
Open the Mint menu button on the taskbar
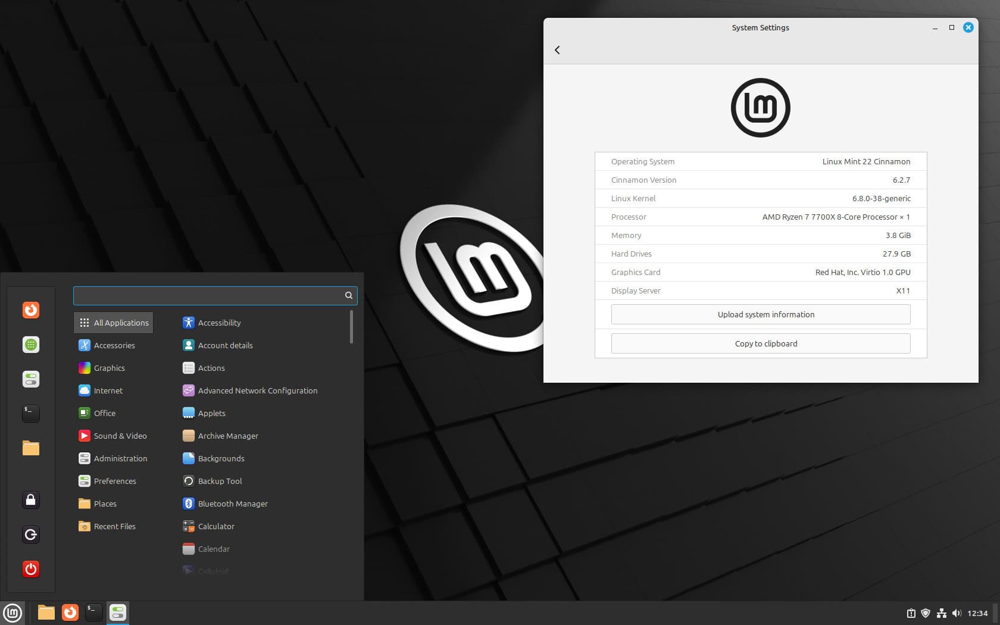click(12, 612)
